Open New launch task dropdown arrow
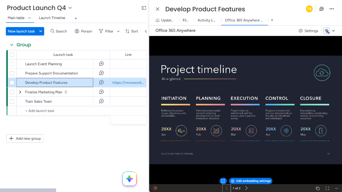342x192 pixels. click(x=41, y=31)
